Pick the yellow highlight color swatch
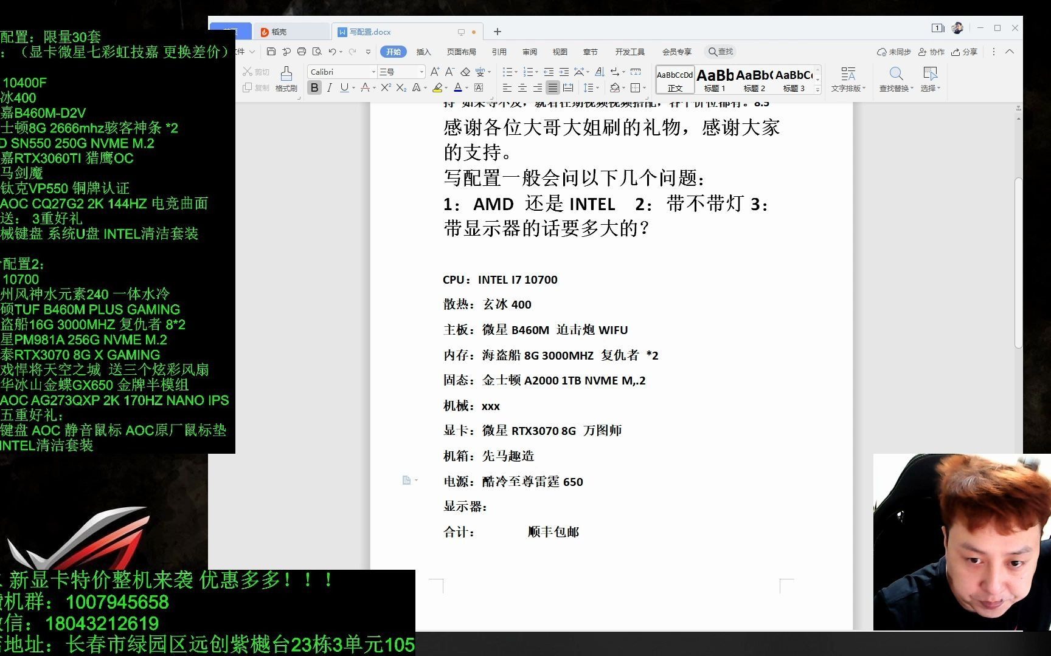Image resolution: width=1051 pixels, height=656 pixels. (437, 87)
